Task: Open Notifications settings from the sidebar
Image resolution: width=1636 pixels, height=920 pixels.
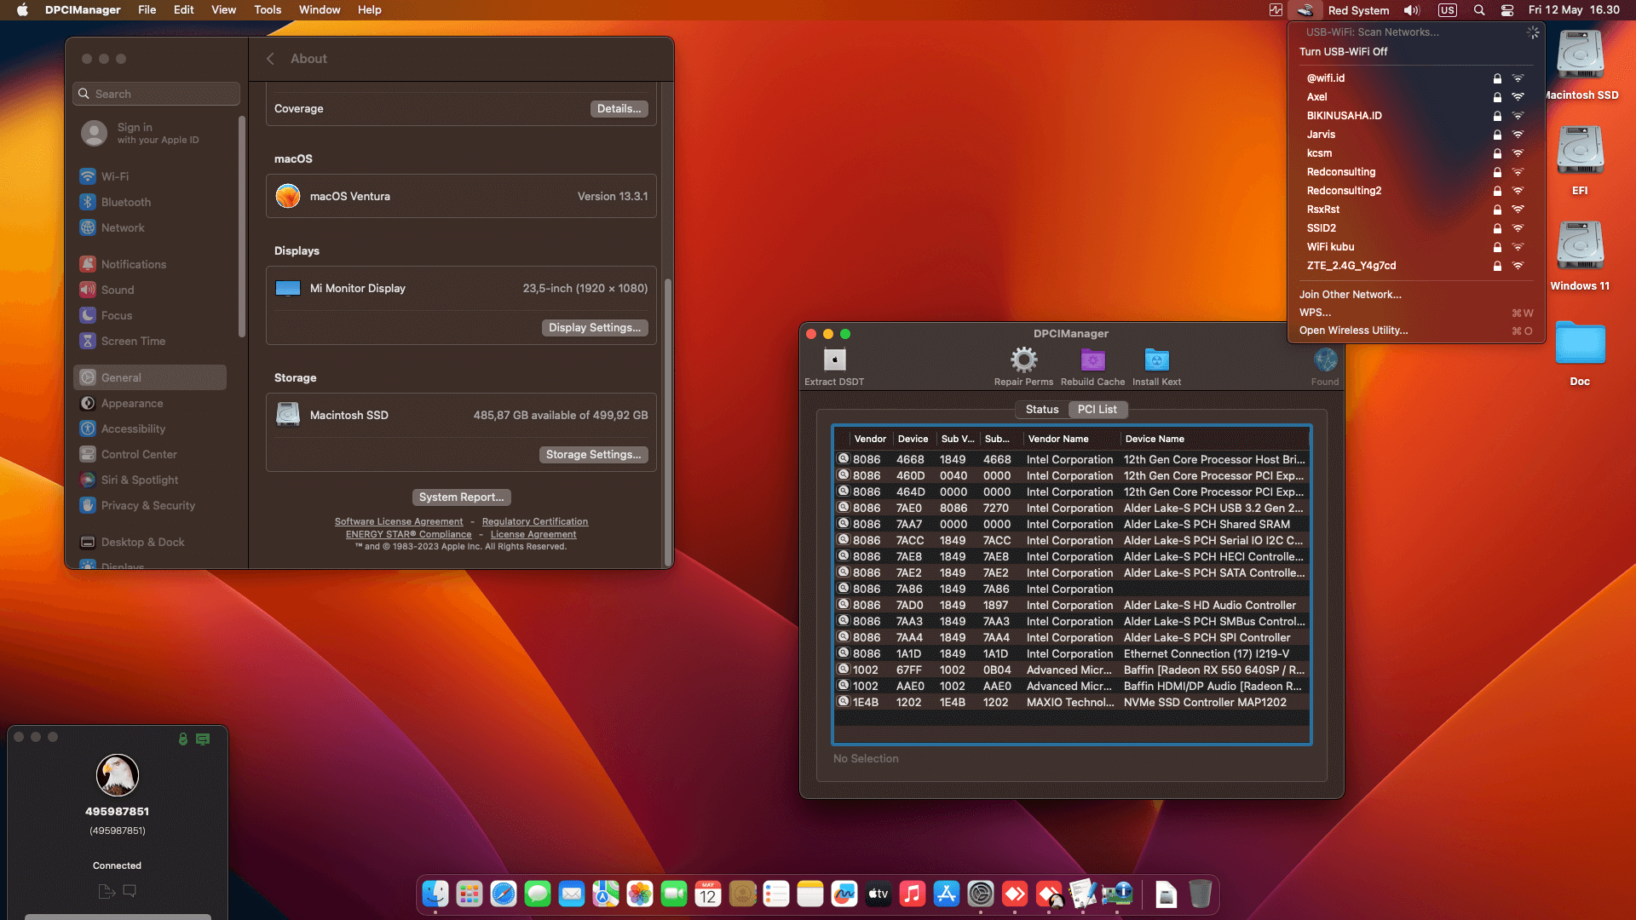Action: tap(134, 264)
